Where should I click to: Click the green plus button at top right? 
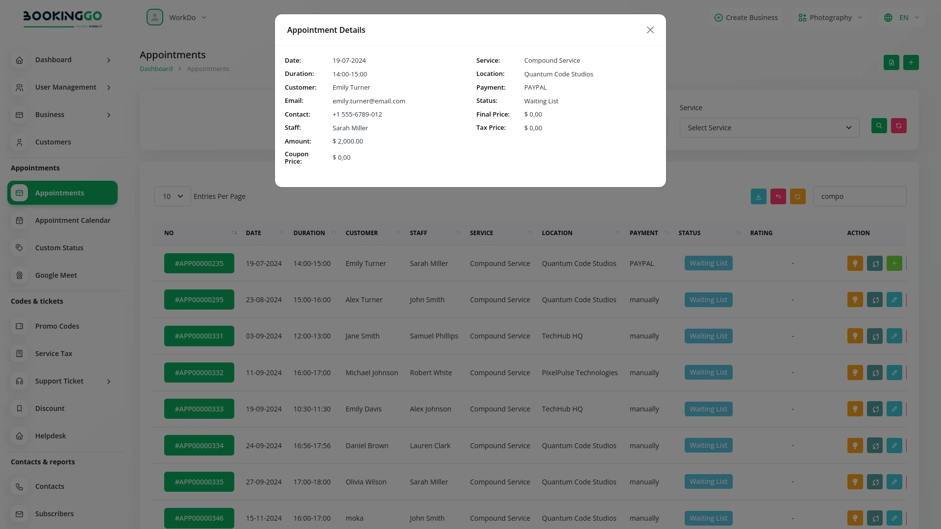[x=912, y=62]
